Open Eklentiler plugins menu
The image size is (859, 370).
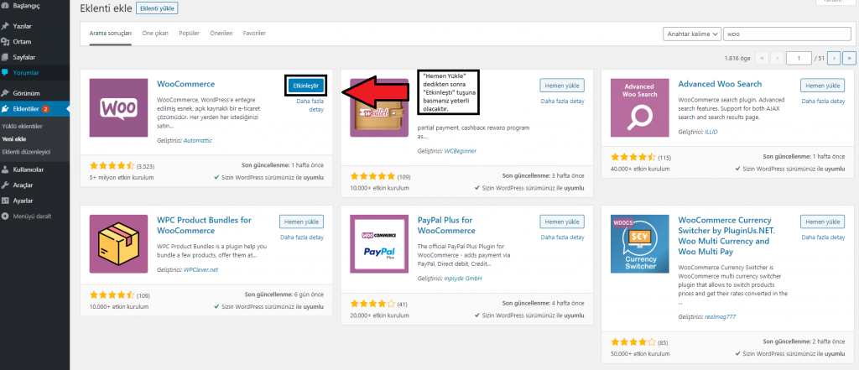(x=26, y=109)
